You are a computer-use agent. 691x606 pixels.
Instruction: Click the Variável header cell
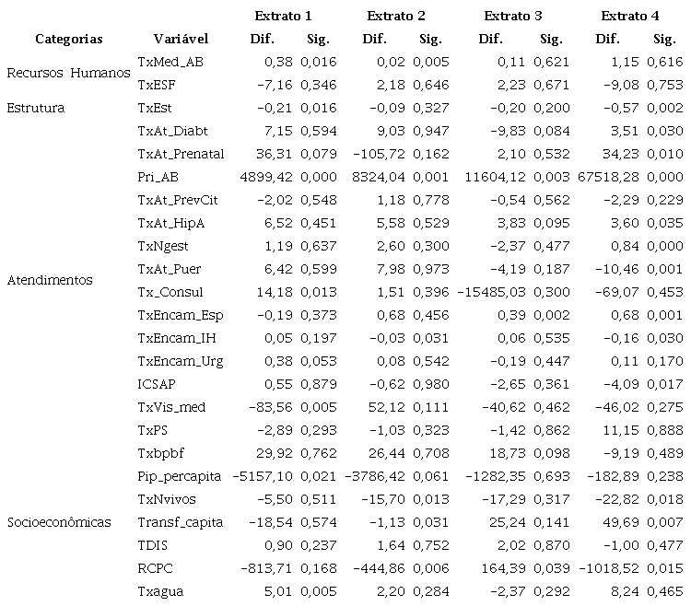(181, 39)
